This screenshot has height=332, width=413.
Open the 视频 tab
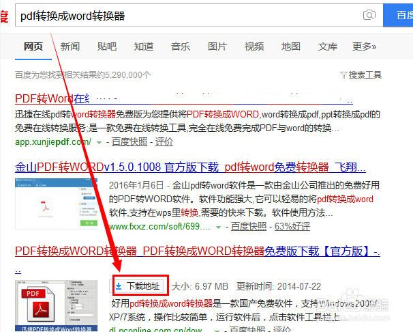(x=254, y=46)
